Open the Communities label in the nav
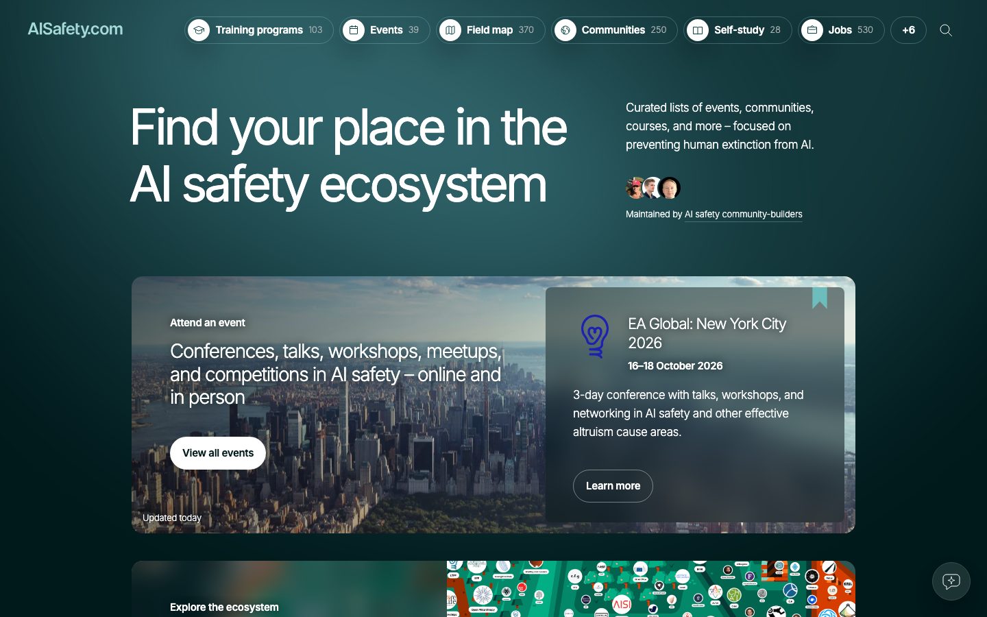This screenshot has height=617, width=987. point(613,30)
